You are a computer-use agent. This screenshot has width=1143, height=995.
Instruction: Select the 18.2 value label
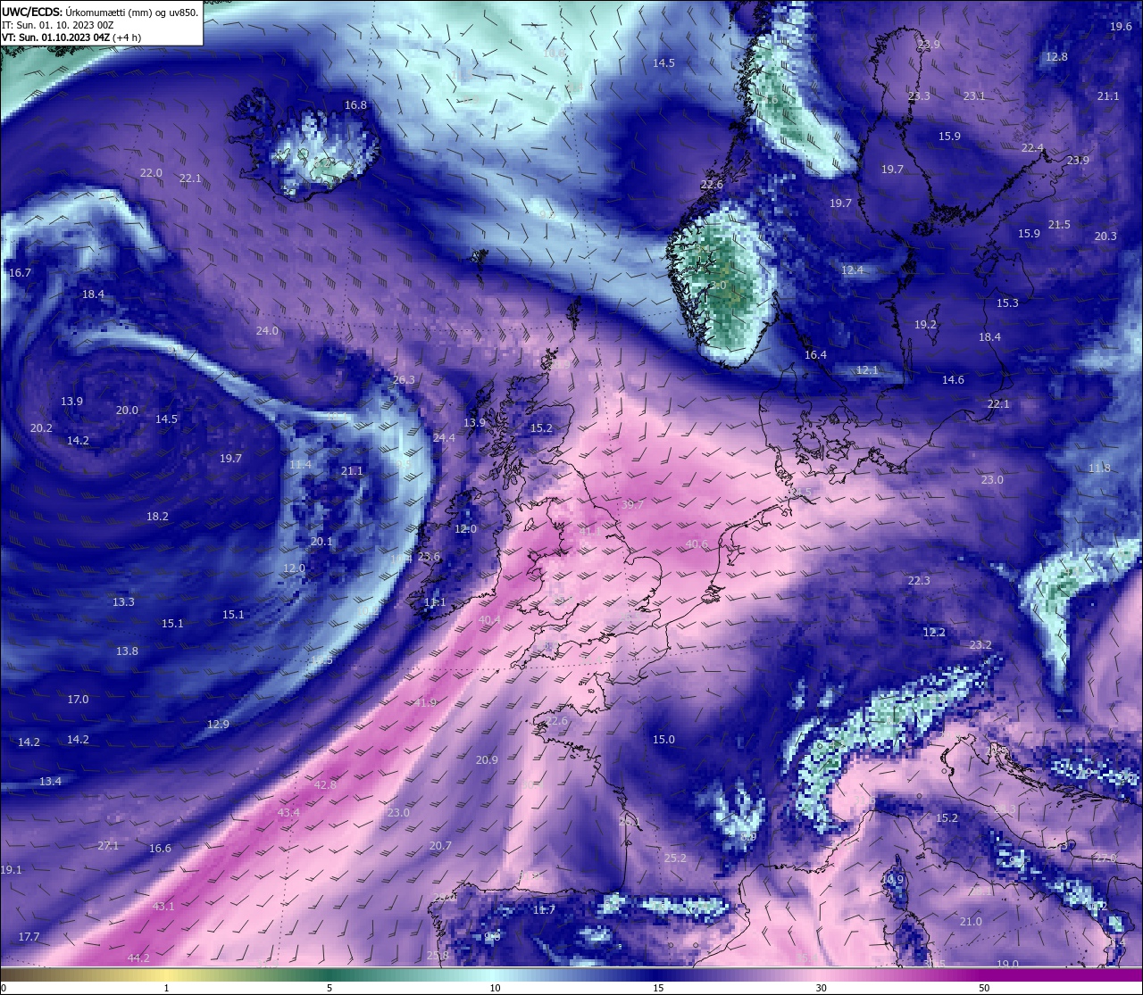point(157,517)
